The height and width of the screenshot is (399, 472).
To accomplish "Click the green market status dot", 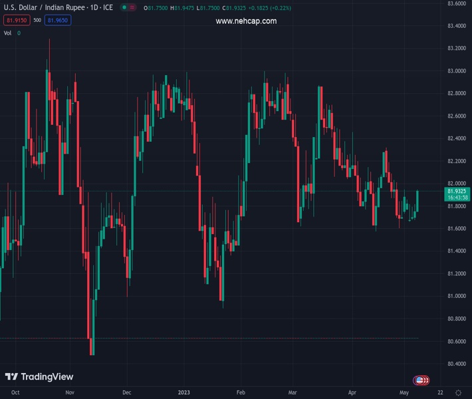I will tap(124, 7).
